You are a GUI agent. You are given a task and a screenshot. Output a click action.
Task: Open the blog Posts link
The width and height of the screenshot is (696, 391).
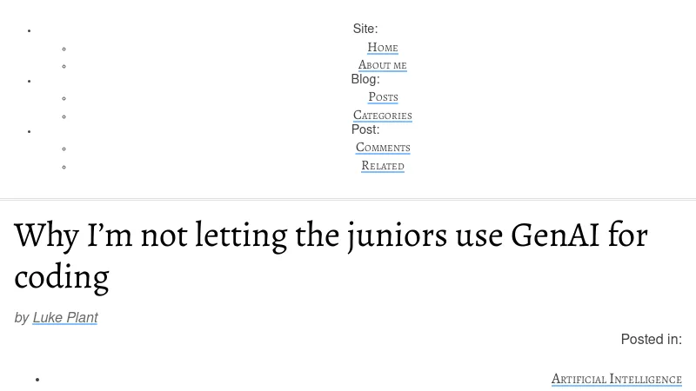(x=383, y=97)
